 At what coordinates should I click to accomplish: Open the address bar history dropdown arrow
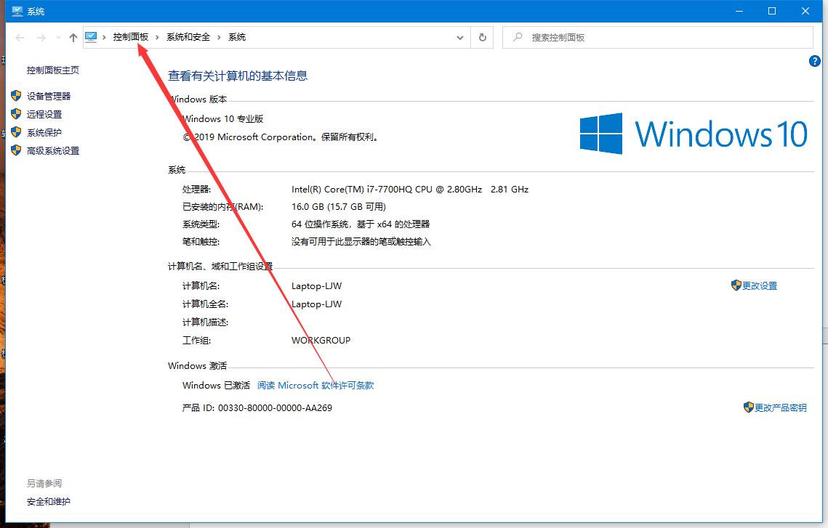(459, 37)
